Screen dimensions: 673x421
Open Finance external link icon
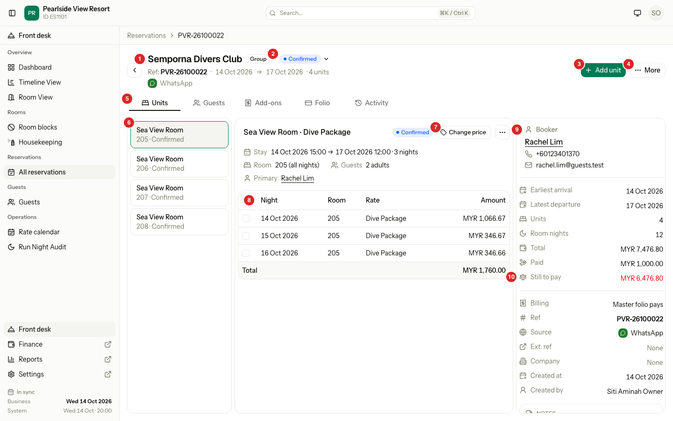click(108, 344)
